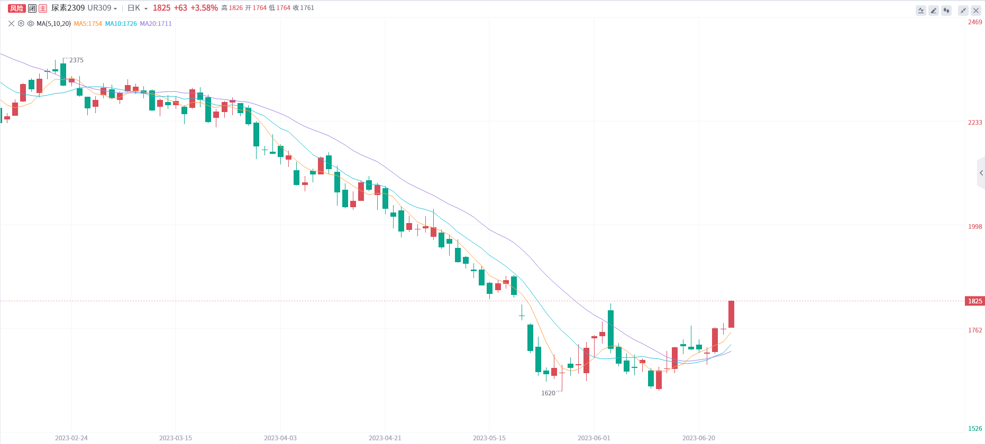The image size is (985, 444).
Task: Open the MA indicator settings hexagon icon
Action: [21, 23]
